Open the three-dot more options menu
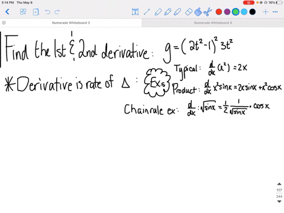Screen dimensions: 284x213 (275, 12)
